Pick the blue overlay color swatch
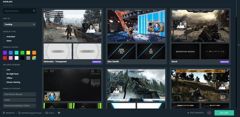240x117 pixels. tap(11, 53)
